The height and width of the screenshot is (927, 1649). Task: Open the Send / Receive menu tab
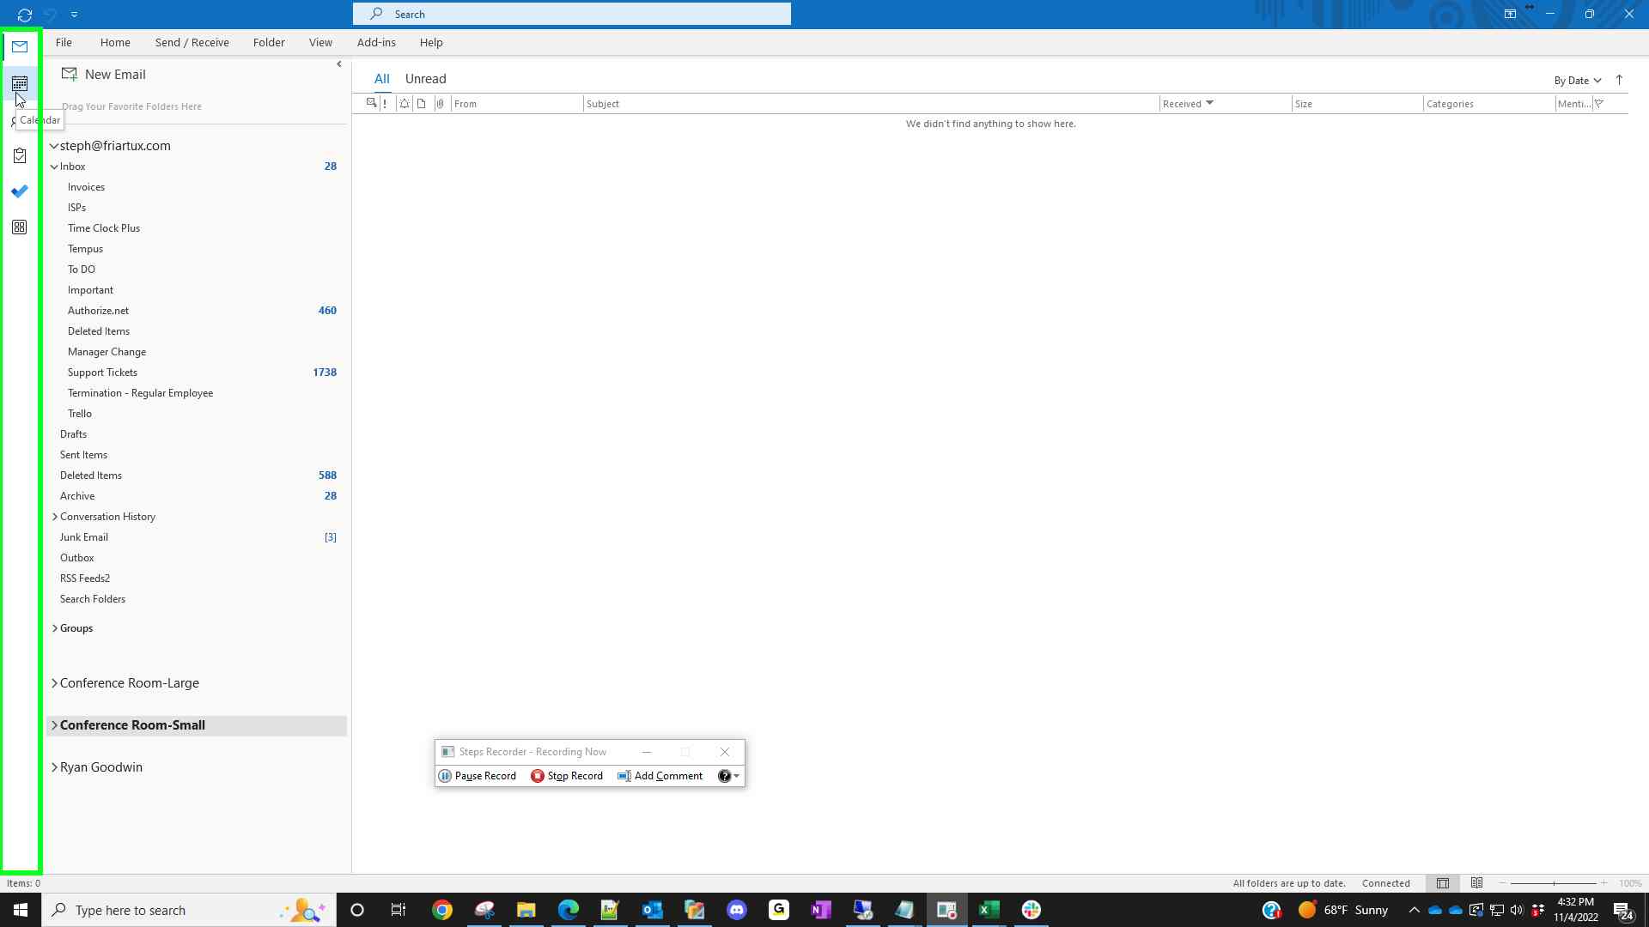coord(192,42)
